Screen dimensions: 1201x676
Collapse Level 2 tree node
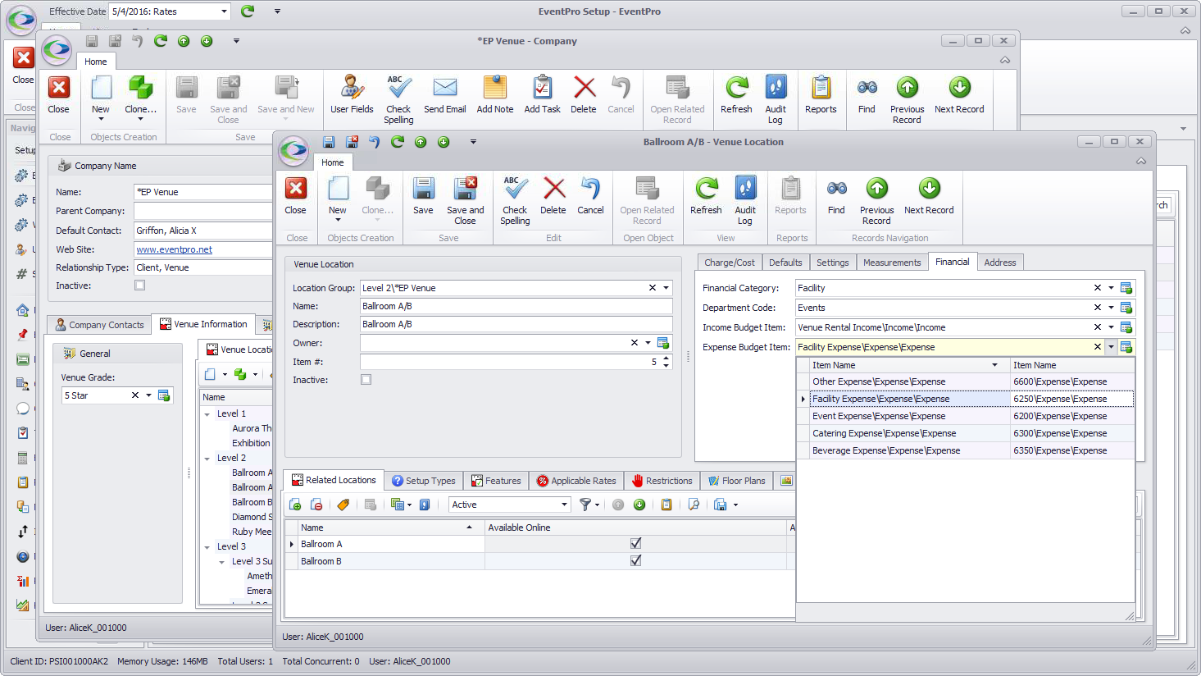pos(207,459)
